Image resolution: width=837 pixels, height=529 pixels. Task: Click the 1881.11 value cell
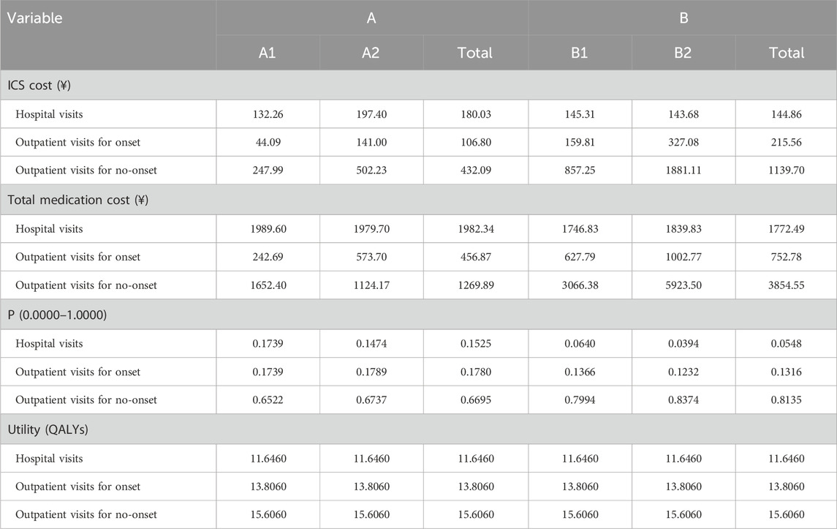(683, 171)
